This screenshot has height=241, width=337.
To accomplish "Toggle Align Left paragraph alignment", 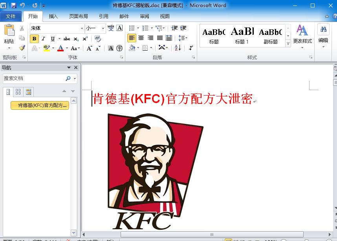I will [x=132, y=38].
